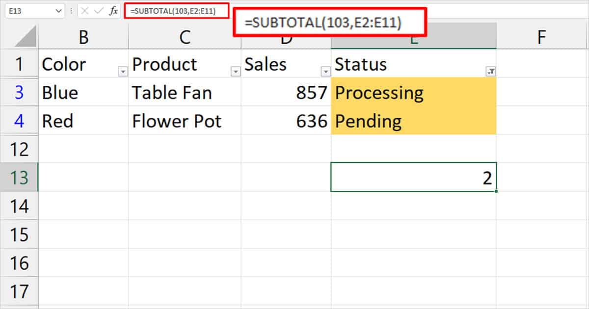Open the active Status column filter icon
The image size is (589, 309).
pyautogui.click(x=490, y=72)
